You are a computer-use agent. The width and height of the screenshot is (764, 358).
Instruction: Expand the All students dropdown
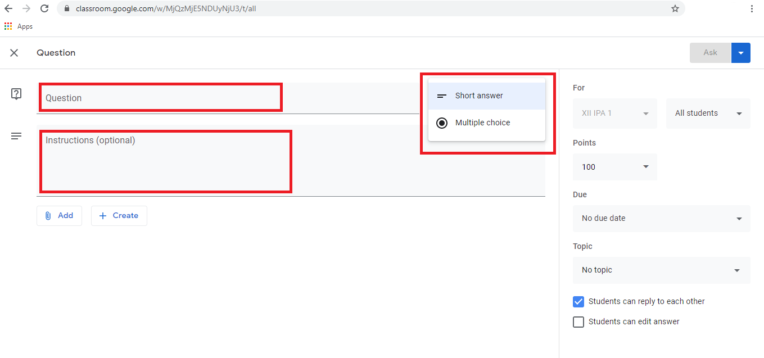[x=708, y=113]
